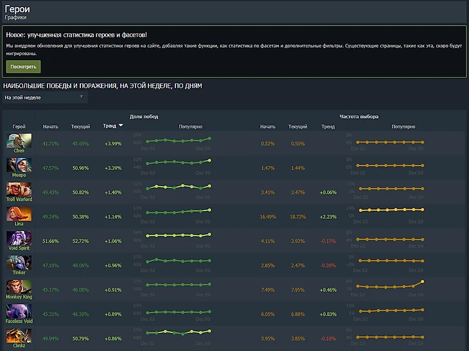Sort table by 'Герой' column header

tap(19, 126)
